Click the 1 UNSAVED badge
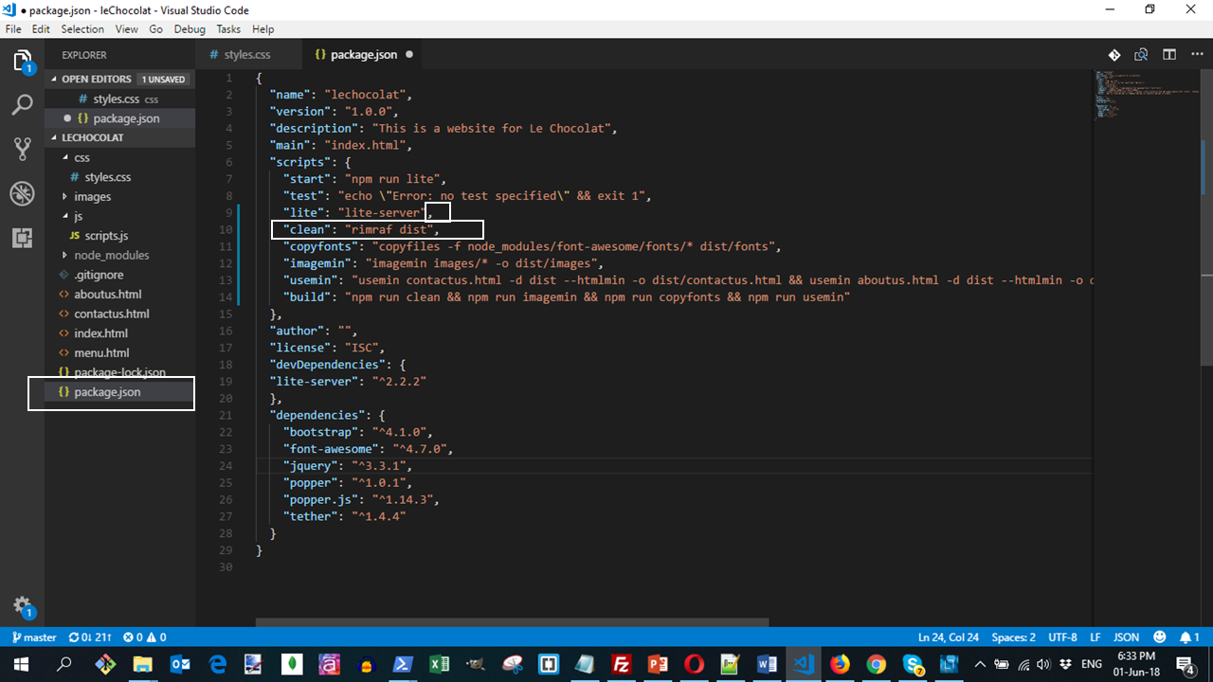Screen dimensions: 1213x682 tap(163, 80)
